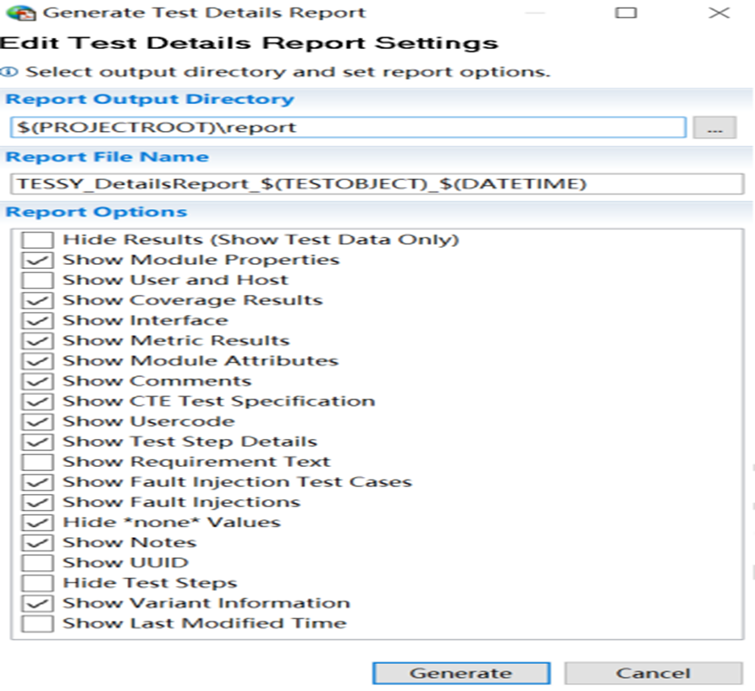Focus the Report Output Directory field
The width and height of the screenshot is (755, 691).
[x=348, y=128]
